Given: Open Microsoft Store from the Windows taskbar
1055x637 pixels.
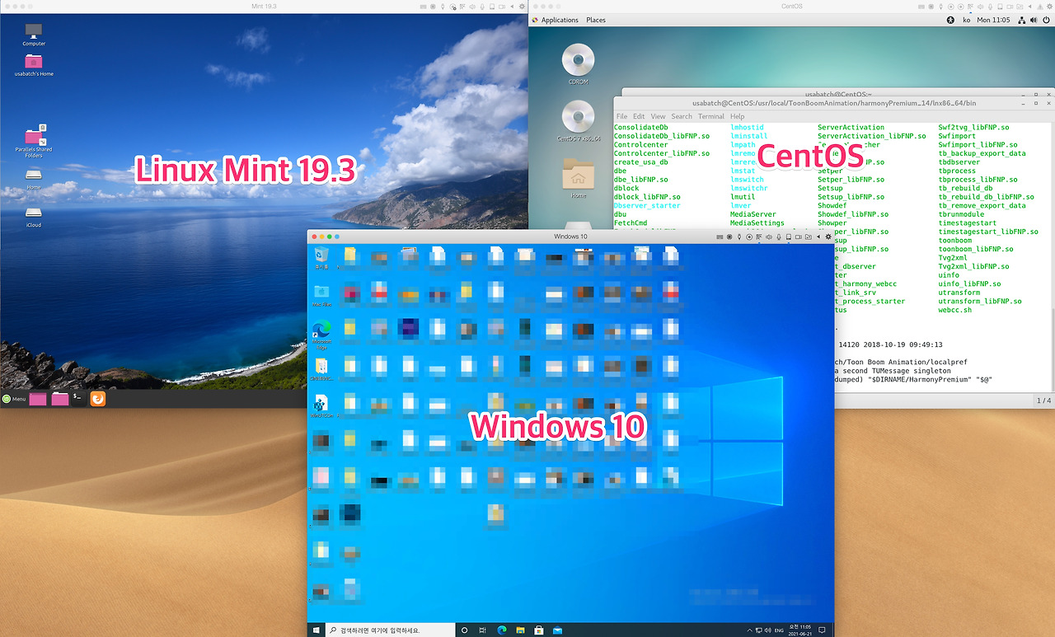Looking at the screenshot, I should click(x=539, y=630).
